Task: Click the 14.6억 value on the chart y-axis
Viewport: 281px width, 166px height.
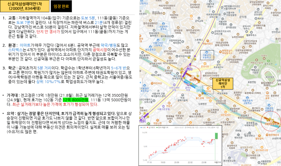Action: tap(144, 133)
